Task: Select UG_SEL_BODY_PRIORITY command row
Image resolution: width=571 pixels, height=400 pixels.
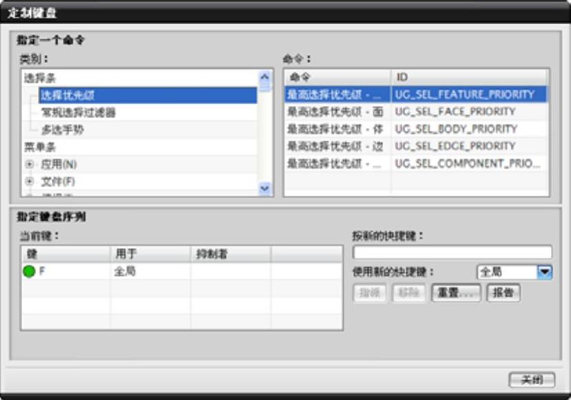Action: pyautogui.click(x=416, y=129)
